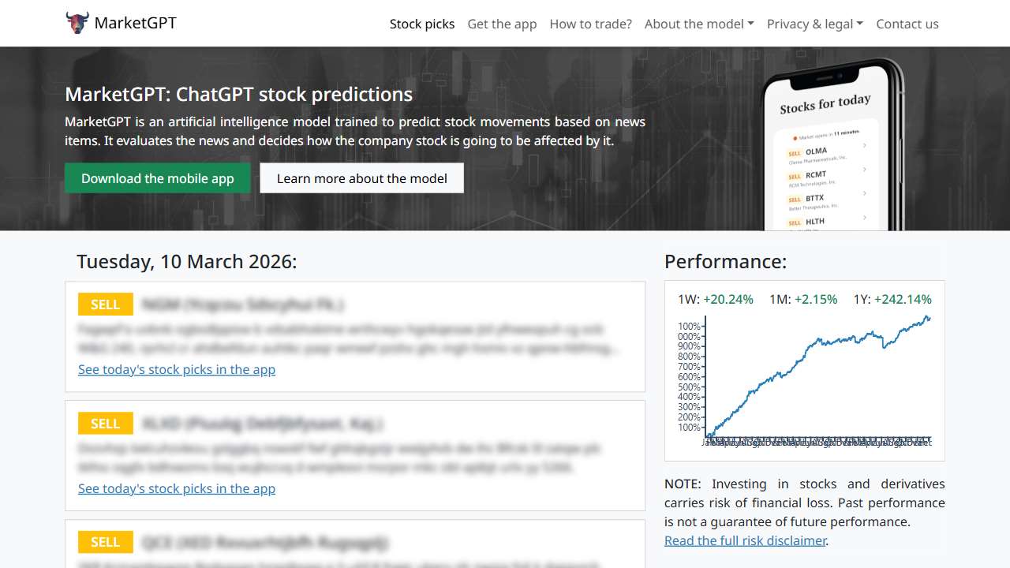This screenshot has width=1010, height=568.
Task: Open the Privacy & legal dropdown
Action: click(x=815, y=24)
